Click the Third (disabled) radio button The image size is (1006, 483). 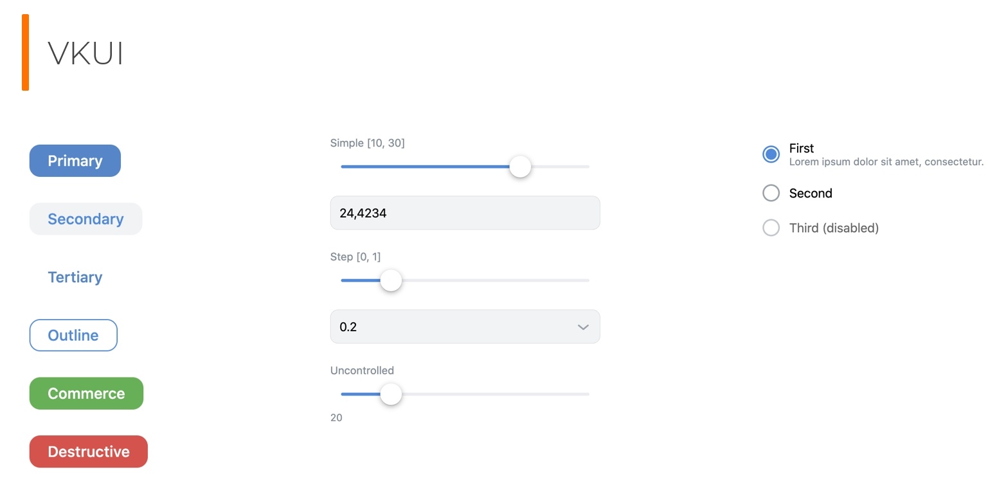click(x=771, y=228)
